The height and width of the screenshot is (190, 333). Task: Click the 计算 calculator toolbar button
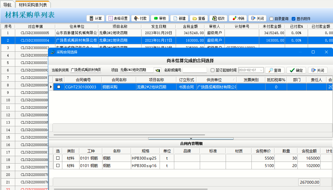pyautogui.click(x=96, y=18)
